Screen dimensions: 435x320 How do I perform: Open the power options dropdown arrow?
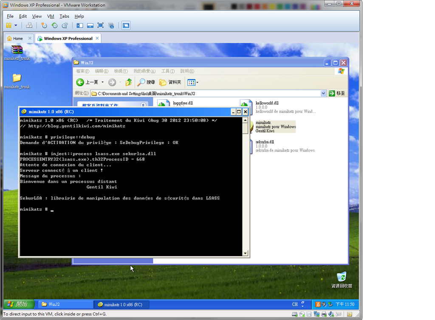tap(16, 25)
